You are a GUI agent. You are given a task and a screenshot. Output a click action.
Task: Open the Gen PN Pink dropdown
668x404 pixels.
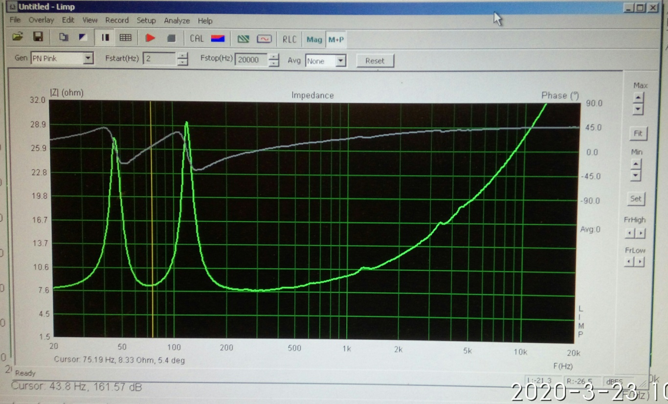coord(88,58)
